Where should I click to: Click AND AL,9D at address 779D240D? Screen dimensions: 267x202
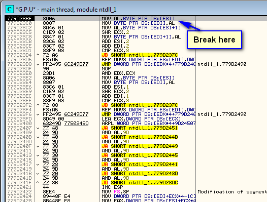[115, 142]
